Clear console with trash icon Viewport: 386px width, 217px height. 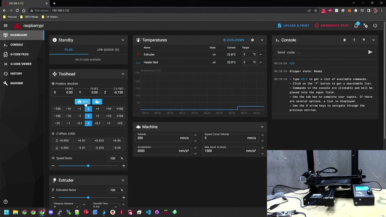point(344,40)
